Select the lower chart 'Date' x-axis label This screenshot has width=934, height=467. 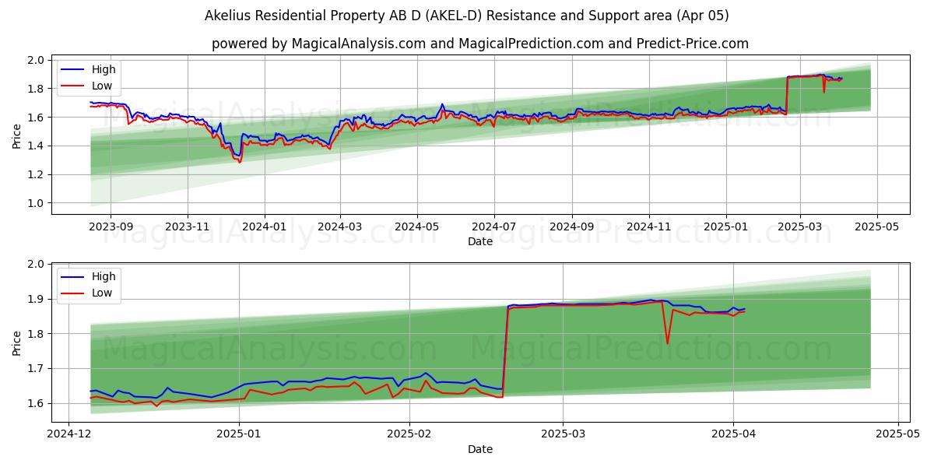pyautogui.click(x=480, y=449)
